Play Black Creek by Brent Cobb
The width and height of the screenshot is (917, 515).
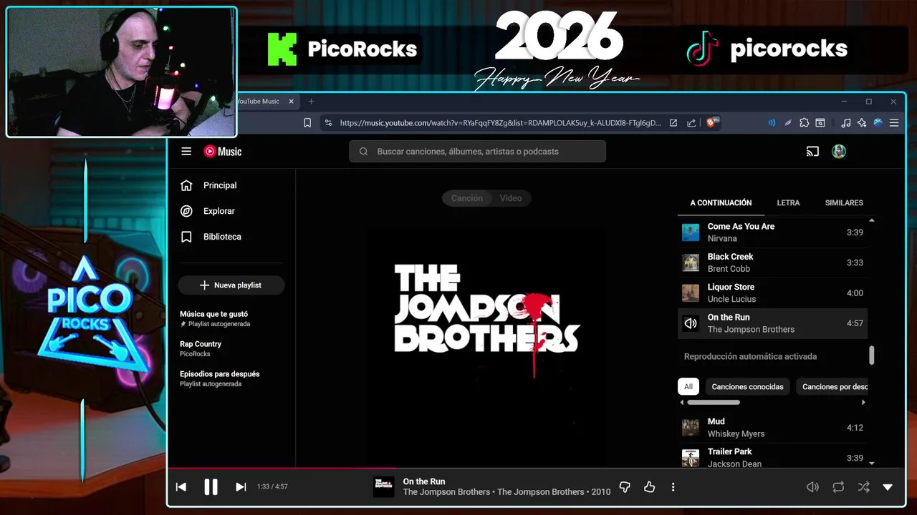point(772,263)
